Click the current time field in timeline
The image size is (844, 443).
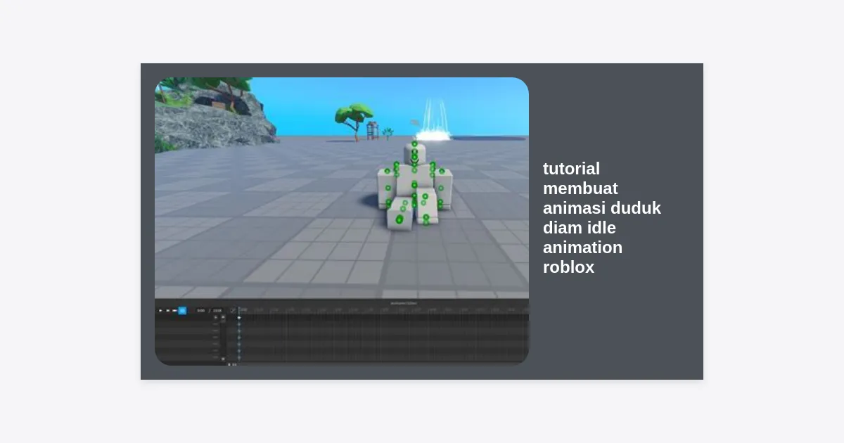point(200,310)
